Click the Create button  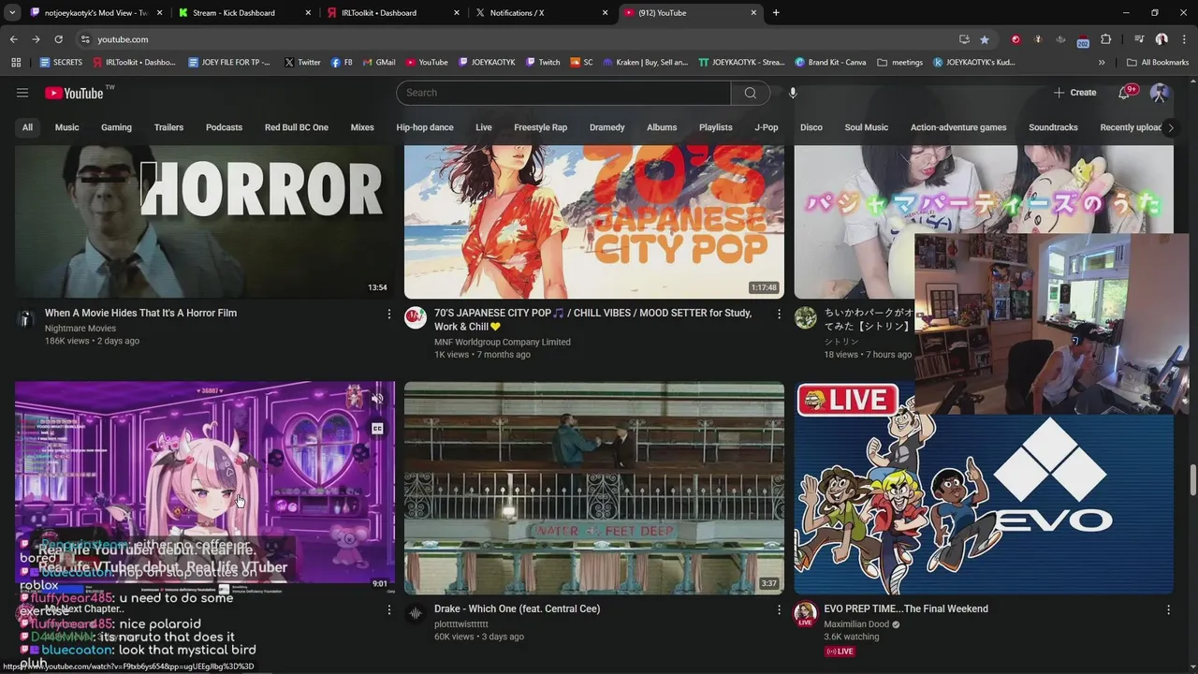pos(1074,93)
